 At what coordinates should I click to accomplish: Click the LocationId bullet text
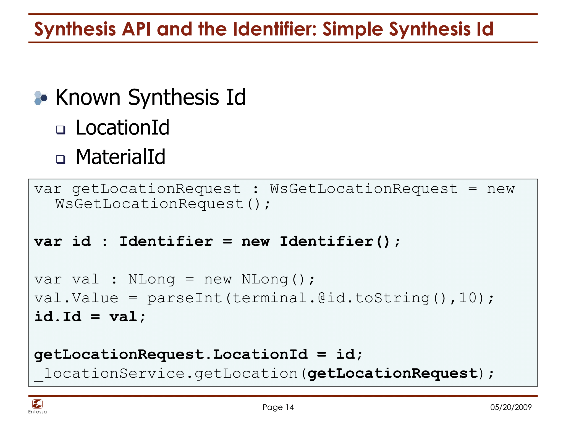122,128
